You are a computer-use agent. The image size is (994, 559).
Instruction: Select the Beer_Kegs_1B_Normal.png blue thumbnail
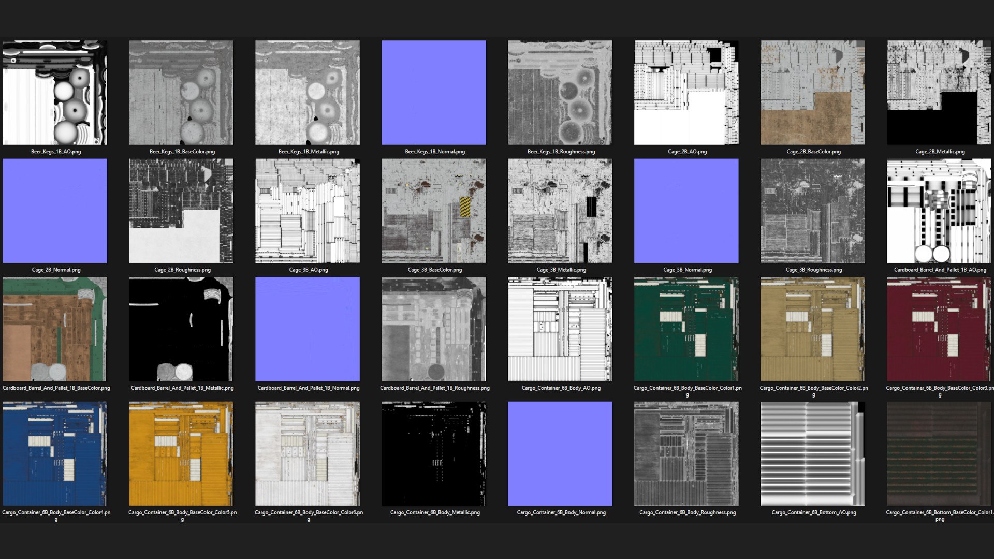[434, 93]
